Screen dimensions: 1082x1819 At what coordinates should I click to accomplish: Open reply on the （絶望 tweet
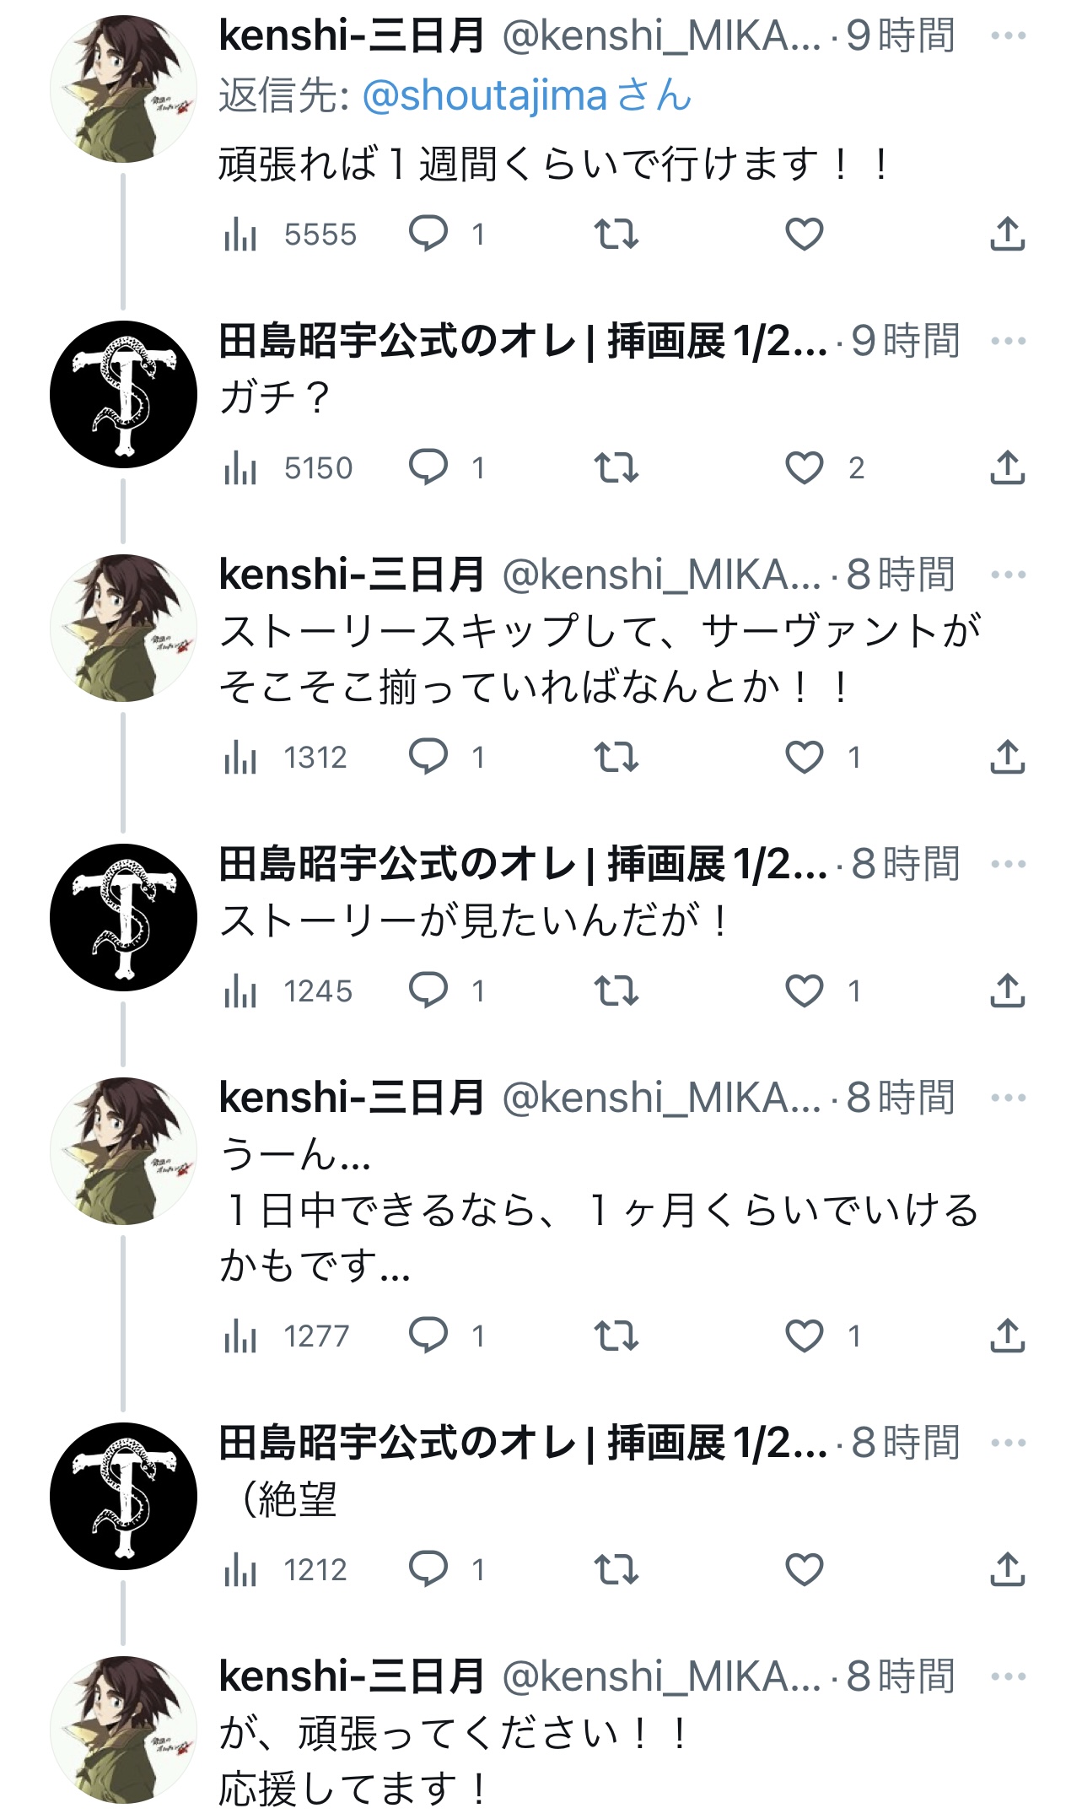pos(428,1569)
